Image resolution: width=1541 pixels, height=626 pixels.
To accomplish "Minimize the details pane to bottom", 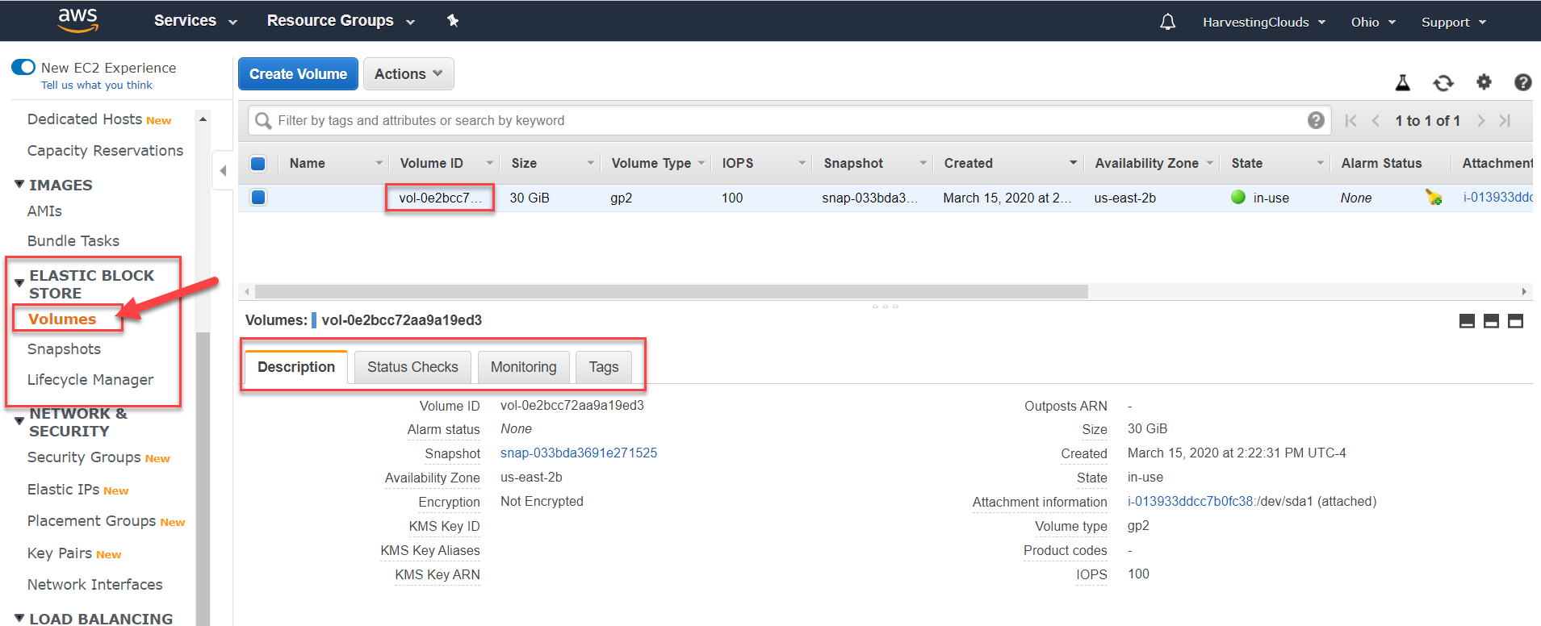I will coord(1468,321).
